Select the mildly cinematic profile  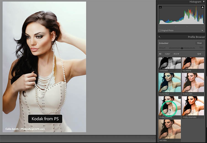pos(193,106)
